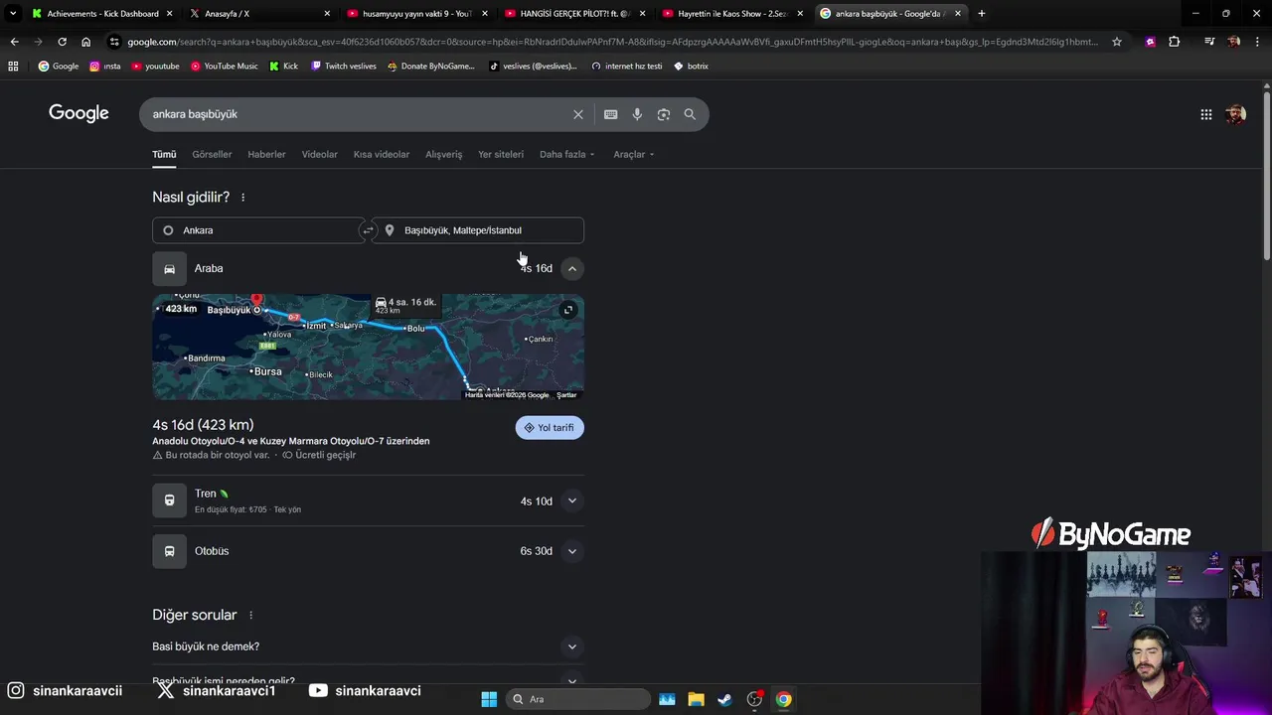Open the browser extensions puzzle icon
This screenshot has height=715, width=1272.
[1175, 42]
